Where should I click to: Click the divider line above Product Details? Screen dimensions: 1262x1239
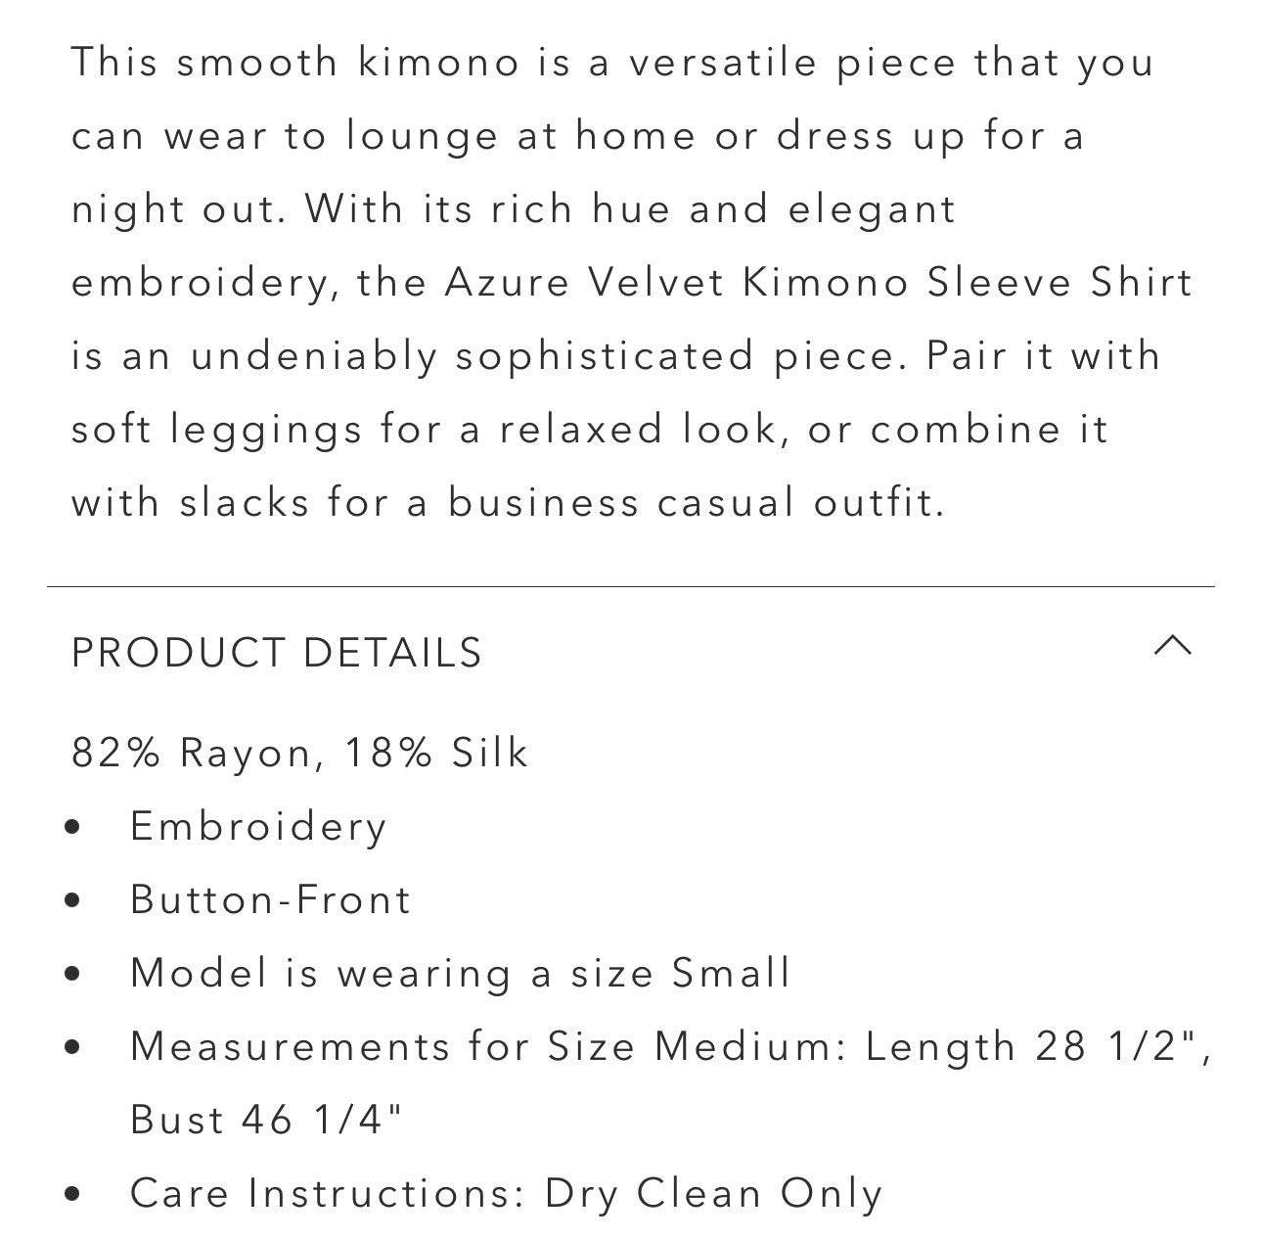point(631,587)
